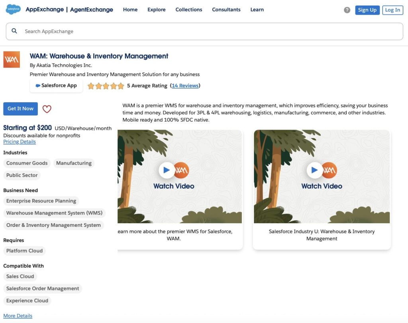The height and width of the screenshot is (323, 408).
Task: Click the five-star rating icons
Action: point(106,86)
